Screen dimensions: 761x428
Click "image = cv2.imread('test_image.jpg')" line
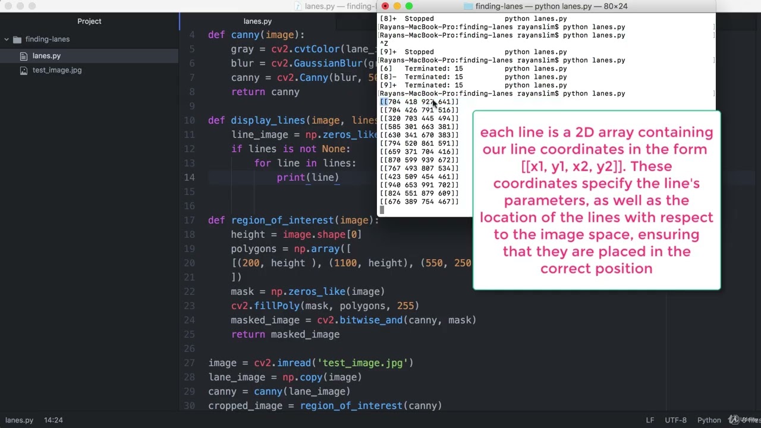click(x=310, y=363)
